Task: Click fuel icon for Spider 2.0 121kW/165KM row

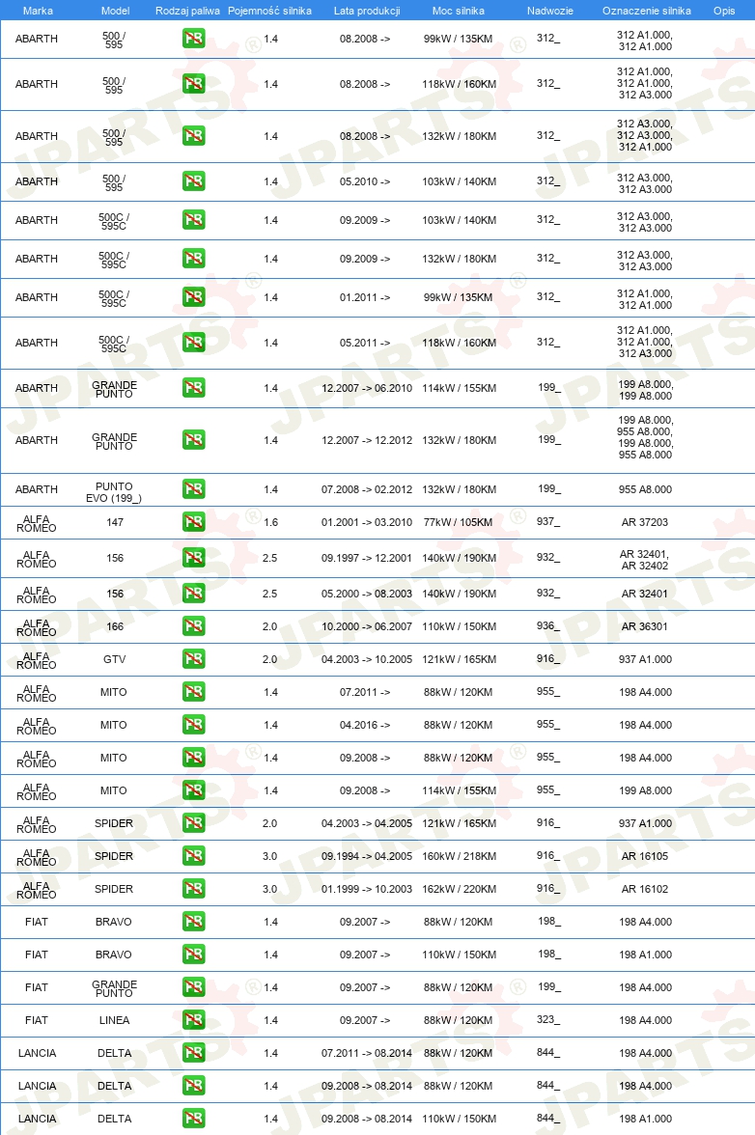Action: pos(193,823)
